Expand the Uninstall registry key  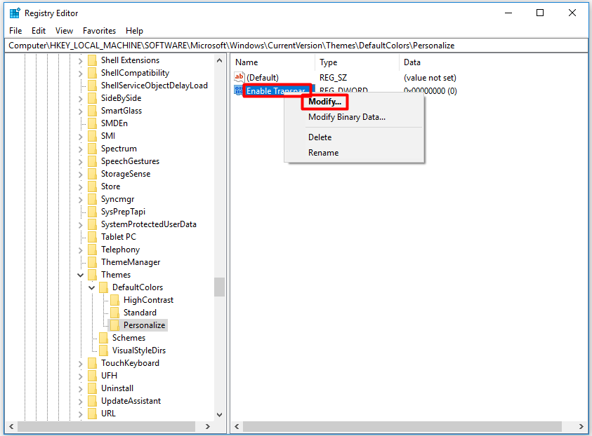click(80, 388)
